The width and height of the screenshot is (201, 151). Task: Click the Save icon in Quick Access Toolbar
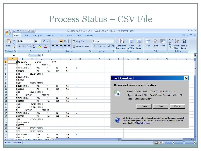[14, 31]
